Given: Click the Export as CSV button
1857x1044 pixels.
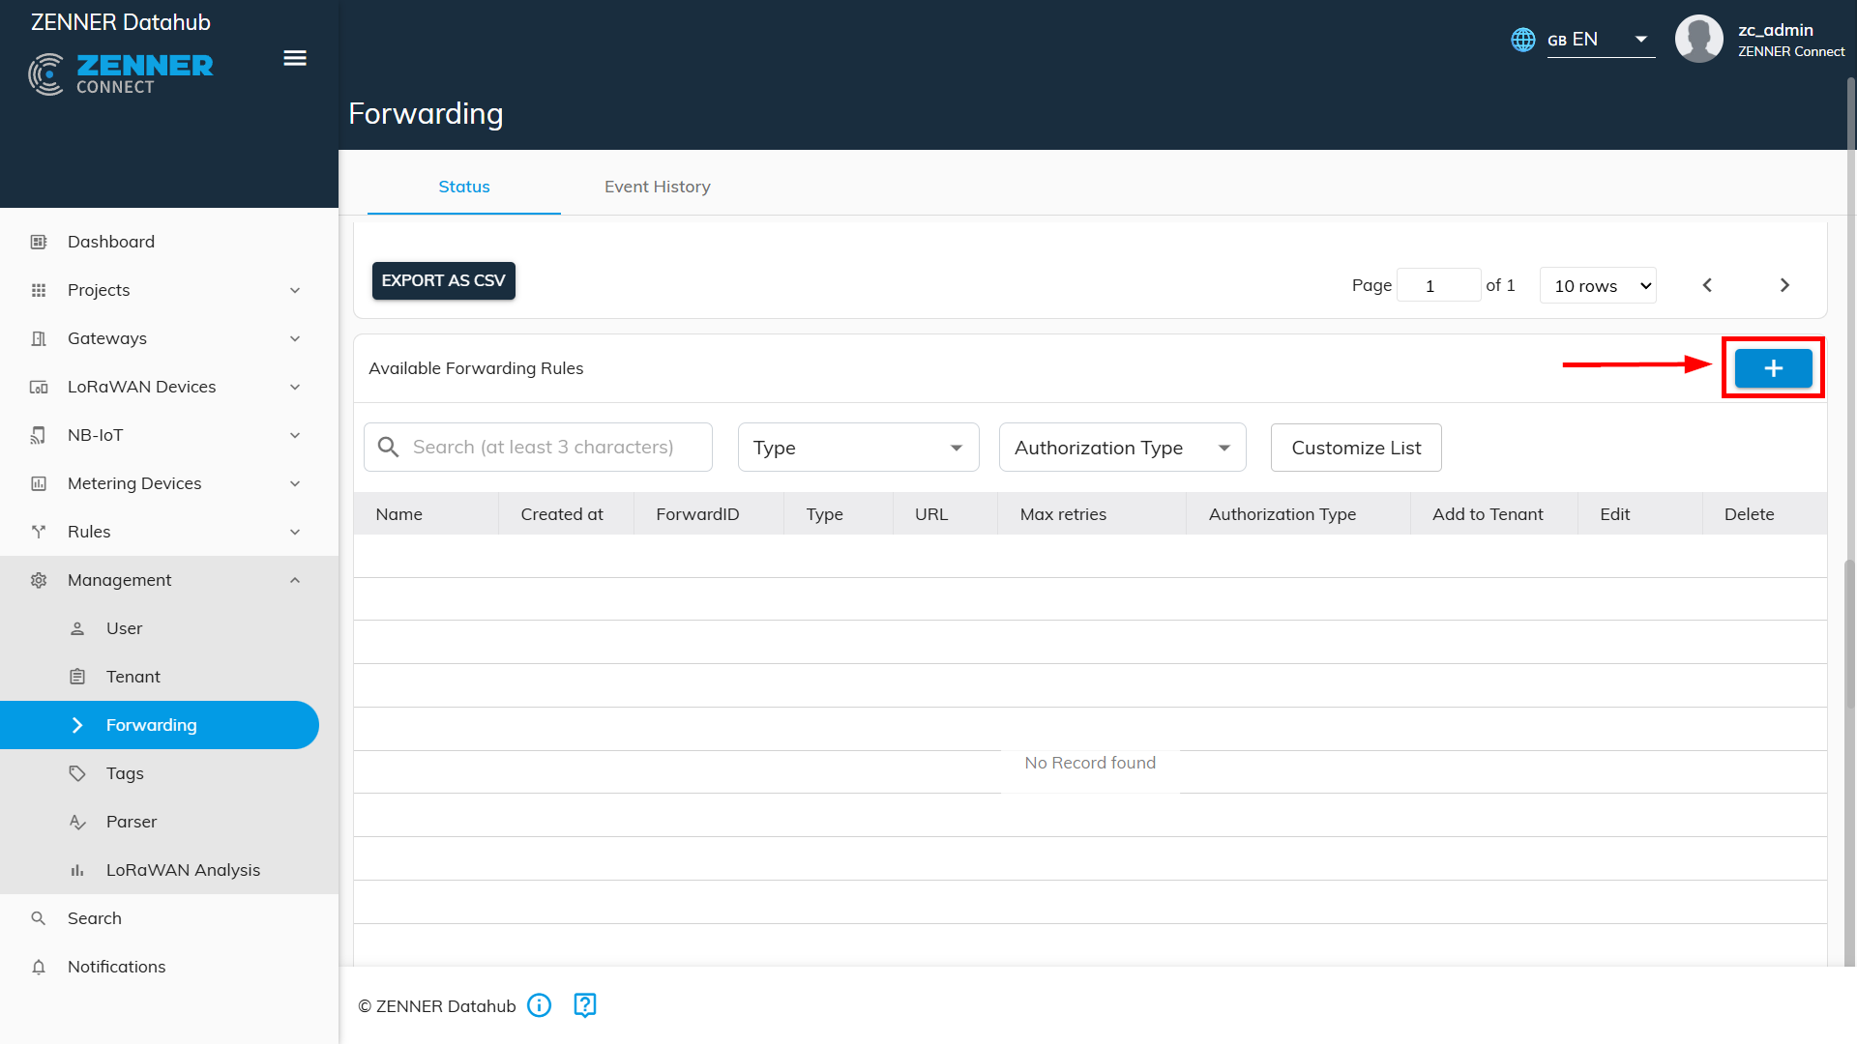Looking at the screenshot, I should tap(443, 280).
